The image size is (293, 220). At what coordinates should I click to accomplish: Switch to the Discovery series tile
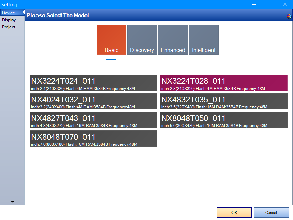coord(142,40)
